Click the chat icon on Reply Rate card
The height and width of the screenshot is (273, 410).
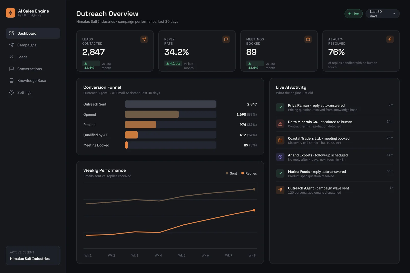tap(226, 39)
